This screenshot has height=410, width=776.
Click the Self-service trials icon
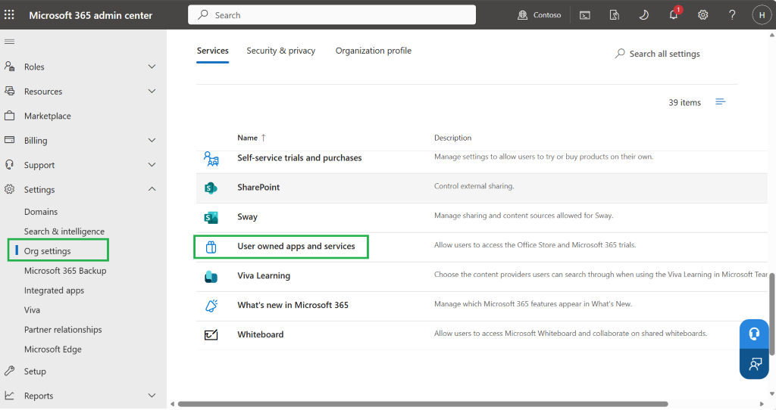(211, 159)
